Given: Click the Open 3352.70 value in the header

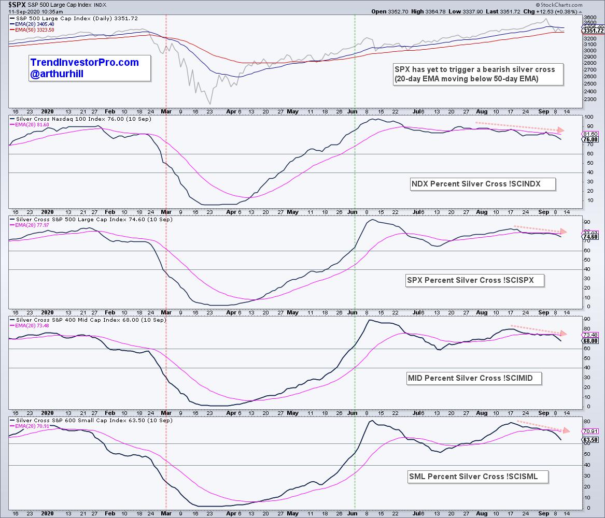Looking at the screenshot, I should [x=390, y=11].
